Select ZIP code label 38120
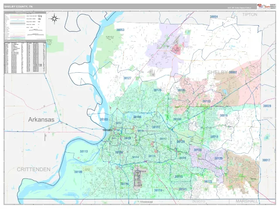Screen dimensions: 279x209 181,142
